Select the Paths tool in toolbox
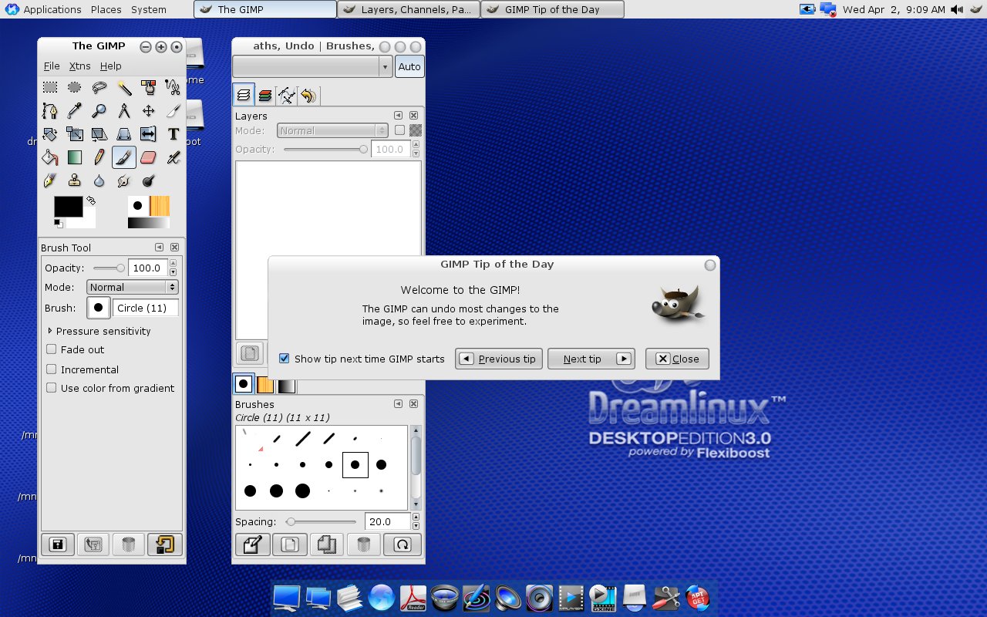This screenshot has width=987, height=617. 50,111
